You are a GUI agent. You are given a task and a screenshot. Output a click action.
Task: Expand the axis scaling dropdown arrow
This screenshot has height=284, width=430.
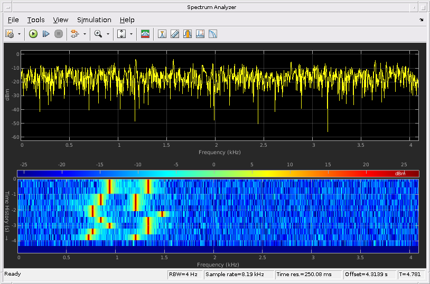(131, 34)
